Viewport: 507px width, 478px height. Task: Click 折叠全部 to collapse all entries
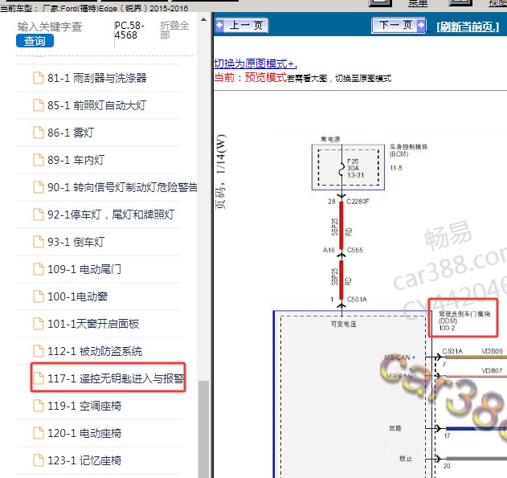tap(174, 30)
